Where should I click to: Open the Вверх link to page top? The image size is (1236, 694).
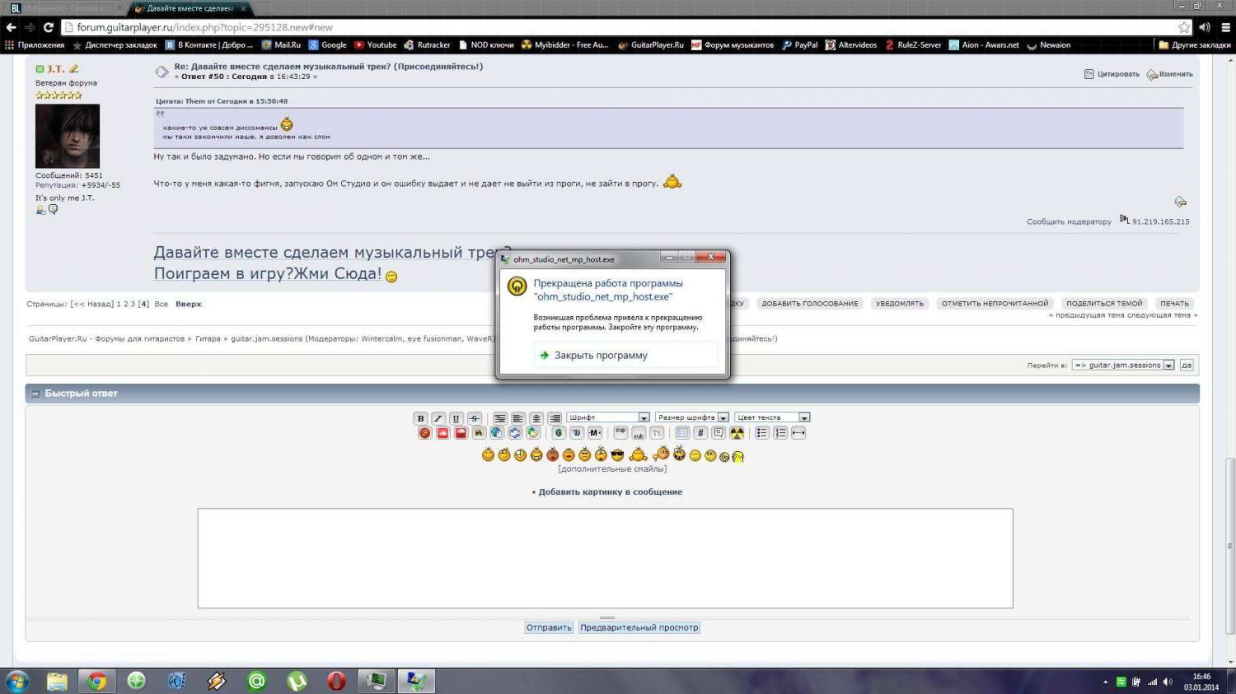(189, 304)
